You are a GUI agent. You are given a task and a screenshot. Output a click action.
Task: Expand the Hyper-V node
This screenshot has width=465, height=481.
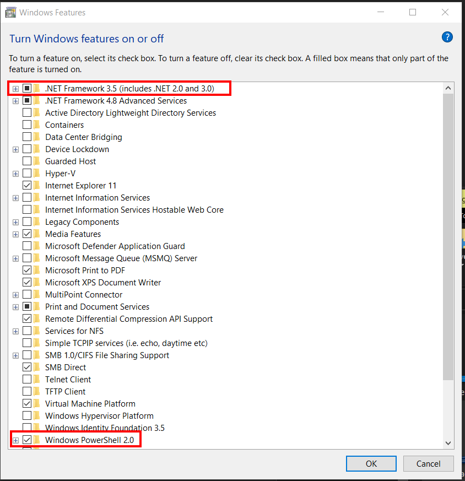tap(15, 174)
